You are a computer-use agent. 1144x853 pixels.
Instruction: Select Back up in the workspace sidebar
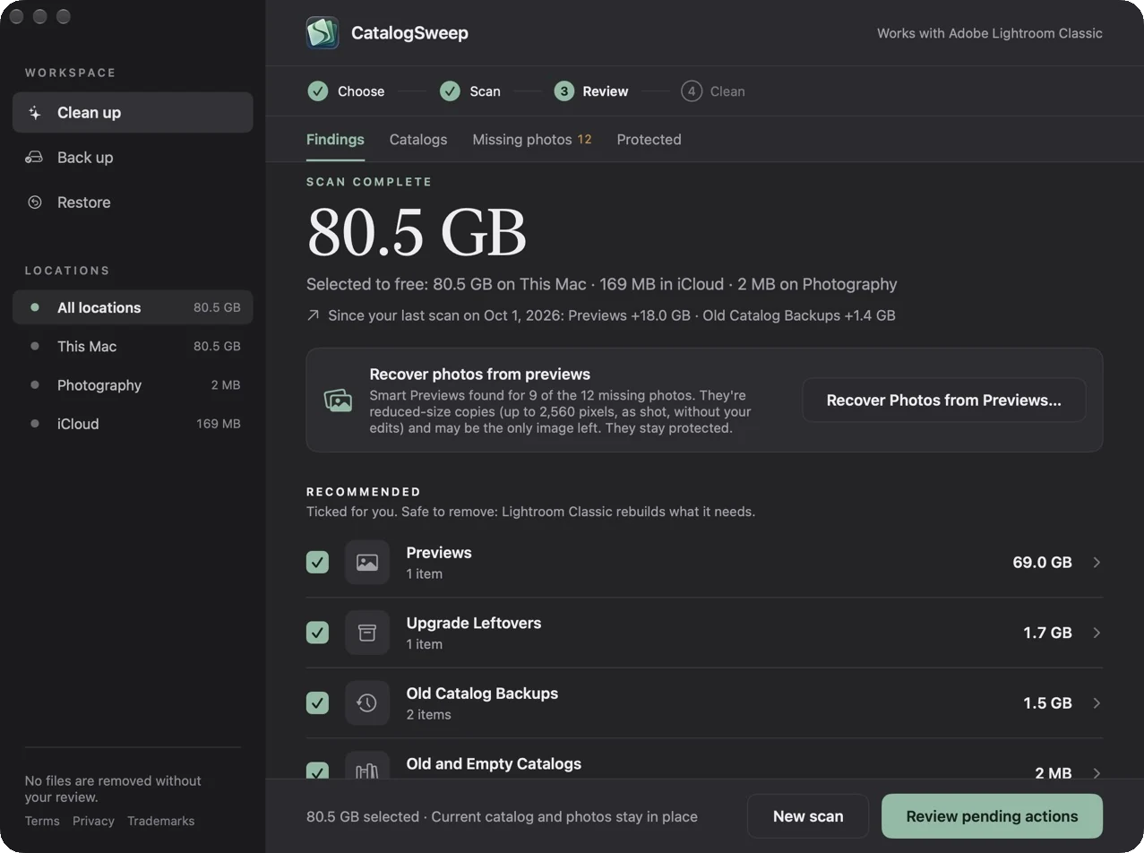[x=133, y=158]
